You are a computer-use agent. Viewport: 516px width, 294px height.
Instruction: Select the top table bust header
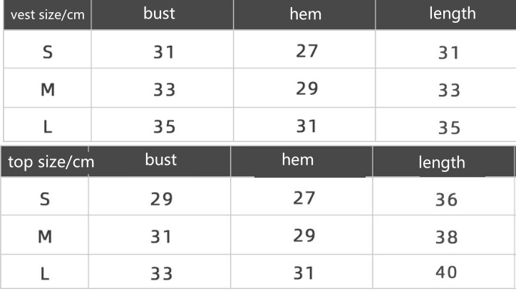[160, 161]
